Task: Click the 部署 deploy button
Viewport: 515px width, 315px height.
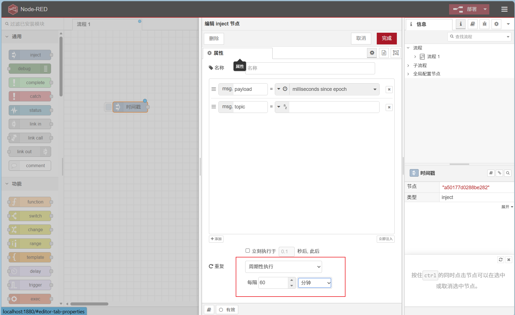Action: coord(465,9)
